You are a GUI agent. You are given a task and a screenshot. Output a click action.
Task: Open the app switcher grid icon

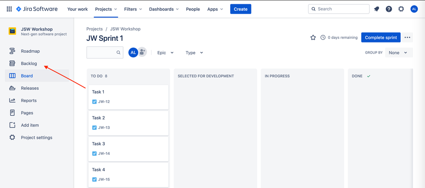coord(9,9)
